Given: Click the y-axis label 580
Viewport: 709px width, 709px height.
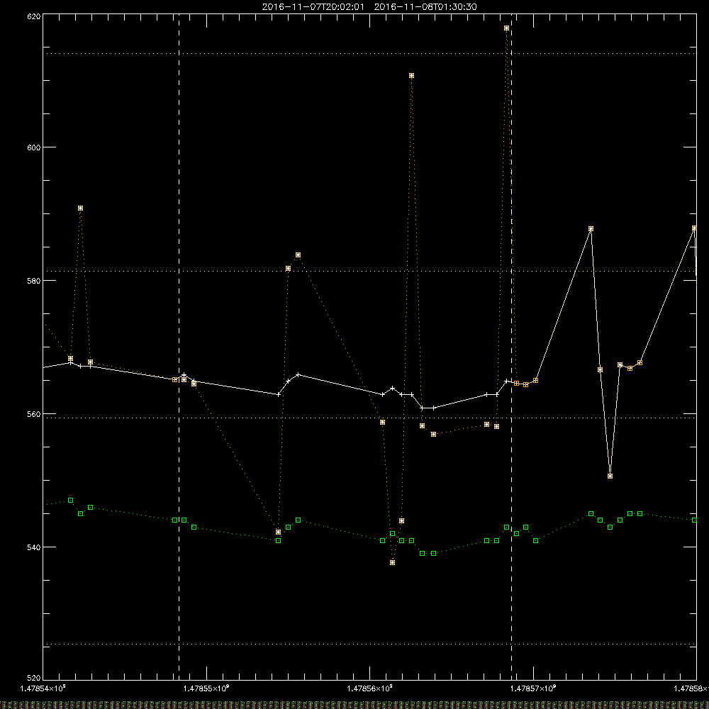Looking at the screenshot, I should coord(34,280).
